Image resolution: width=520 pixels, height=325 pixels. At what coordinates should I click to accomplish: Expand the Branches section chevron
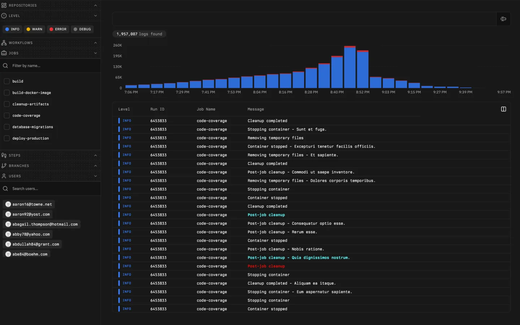[x=95, y=166]
